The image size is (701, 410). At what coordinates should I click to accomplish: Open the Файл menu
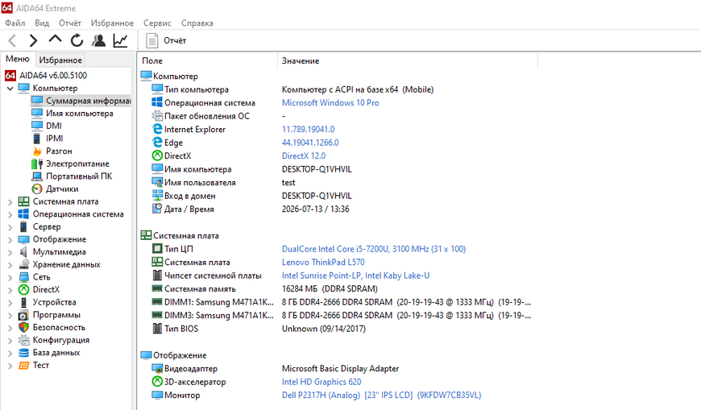tap(15, 23)
